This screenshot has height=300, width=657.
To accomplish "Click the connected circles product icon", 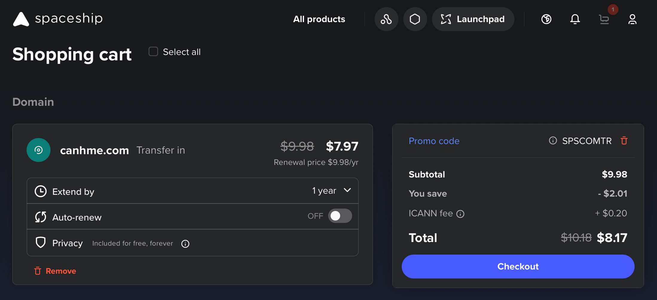I will [x=386, y=19].
